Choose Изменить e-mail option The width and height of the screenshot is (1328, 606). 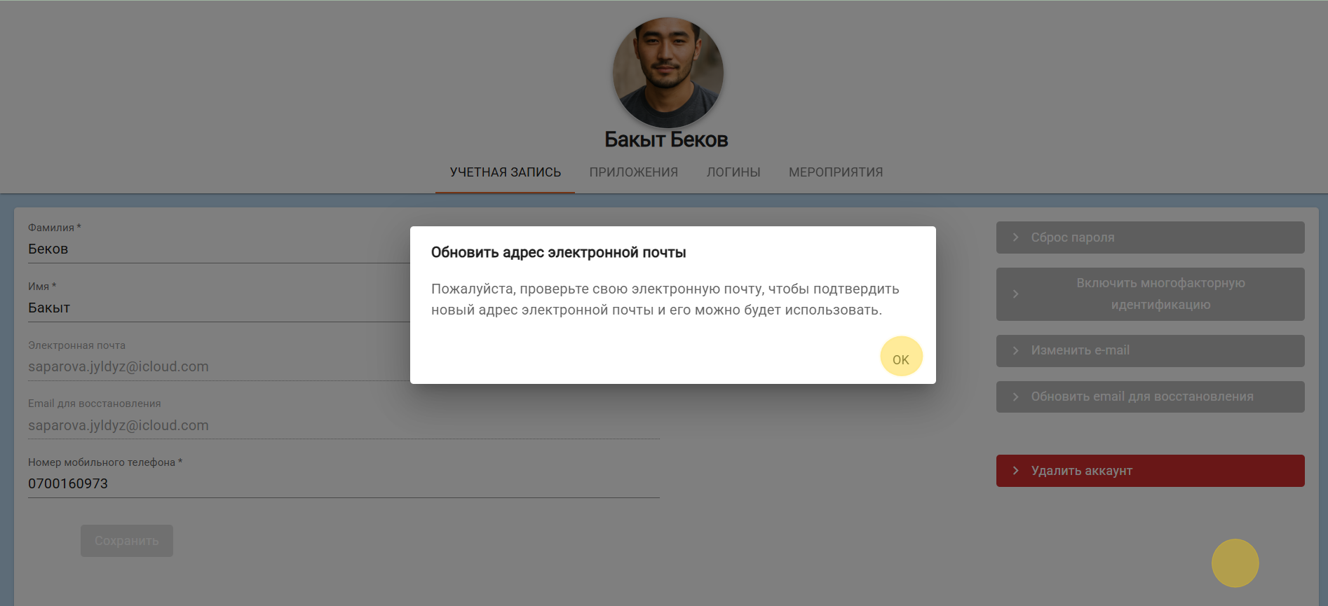1150,350
